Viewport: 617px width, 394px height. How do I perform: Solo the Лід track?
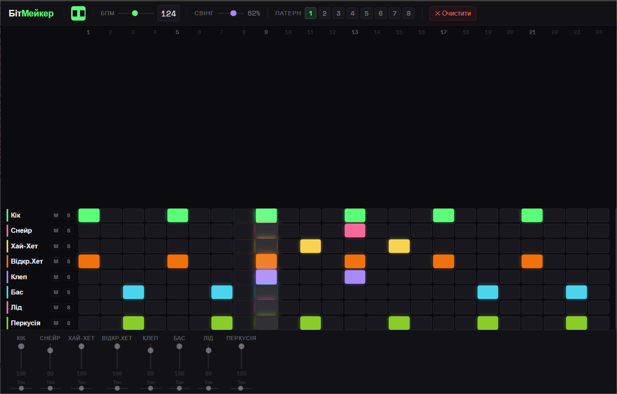pos(69,308)
